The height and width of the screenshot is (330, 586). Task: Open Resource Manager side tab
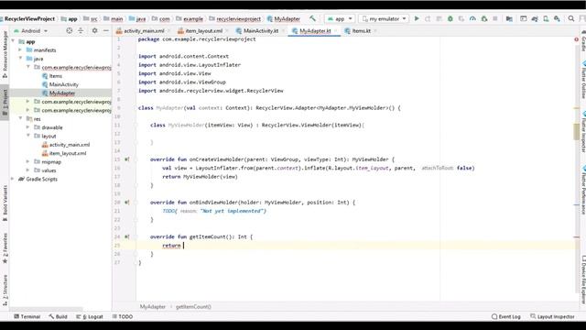(5, 54)
